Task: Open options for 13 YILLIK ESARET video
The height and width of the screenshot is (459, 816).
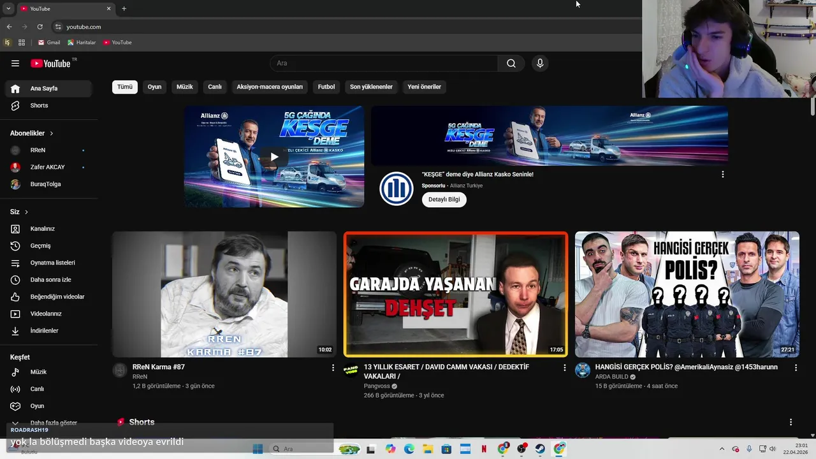Action: (x=564, y=368)
